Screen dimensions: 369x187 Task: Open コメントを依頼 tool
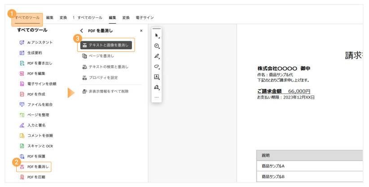(x=36, y=136)
